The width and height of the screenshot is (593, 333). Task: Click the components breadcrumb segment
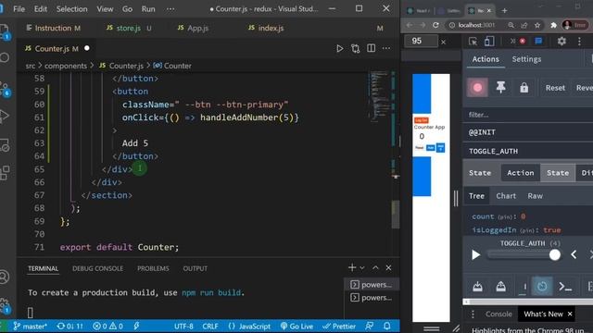click(x=66, y=66)
